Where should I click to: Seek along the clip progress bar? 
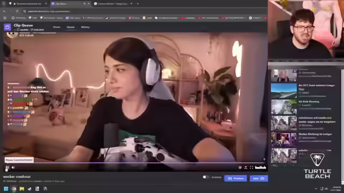pos(135,163)
